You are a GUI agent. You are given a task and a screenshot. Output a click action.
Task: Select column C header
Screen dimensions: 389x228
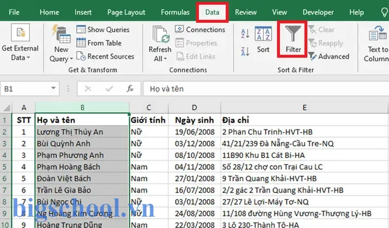pyautogui.click(x=149, y=107)
